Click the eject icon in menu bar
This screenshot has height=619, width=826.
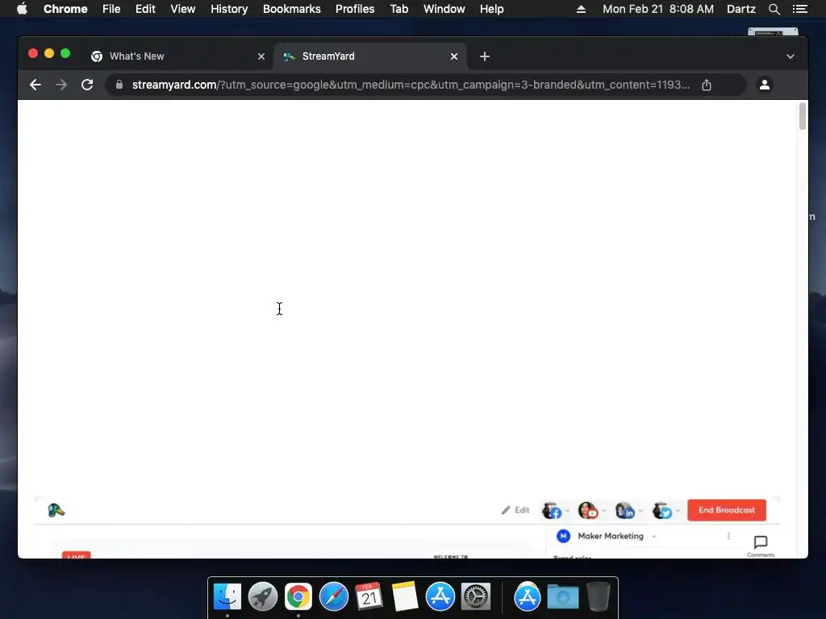(581, 9)
